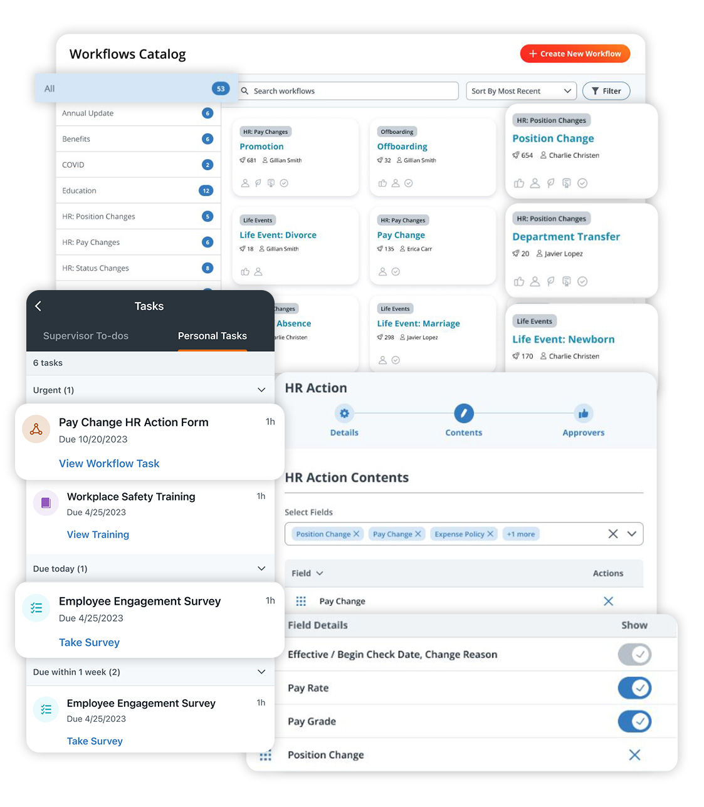Select the Workplace Safety Training book icon

click(x=46, y=502)
